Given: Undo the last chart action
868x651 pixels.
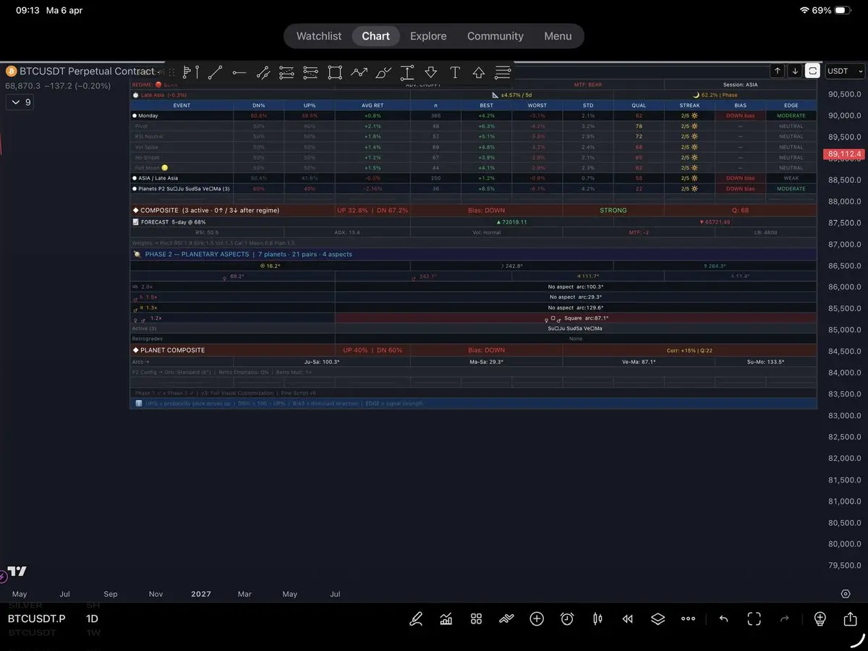Looking at the screenshot, I should point(723,618).
